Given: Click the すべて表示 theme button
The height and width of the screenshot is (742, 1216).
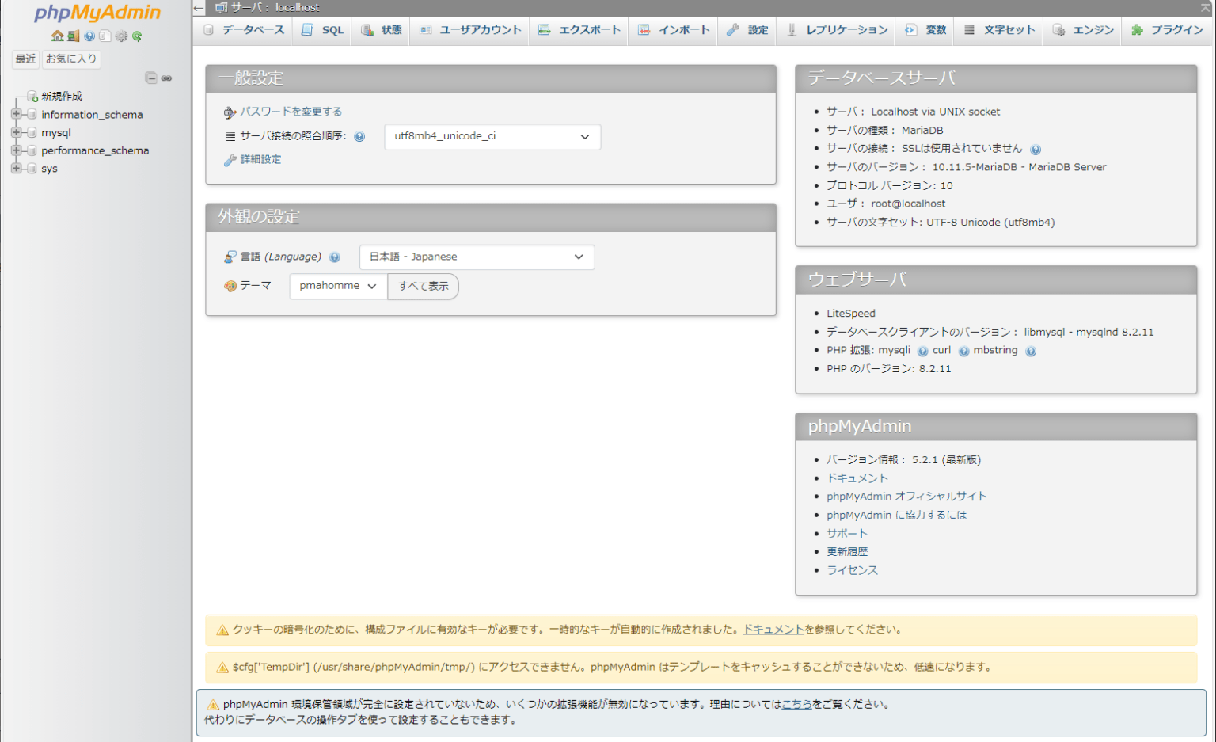Looking at the screenshot, I should [423, 286].
